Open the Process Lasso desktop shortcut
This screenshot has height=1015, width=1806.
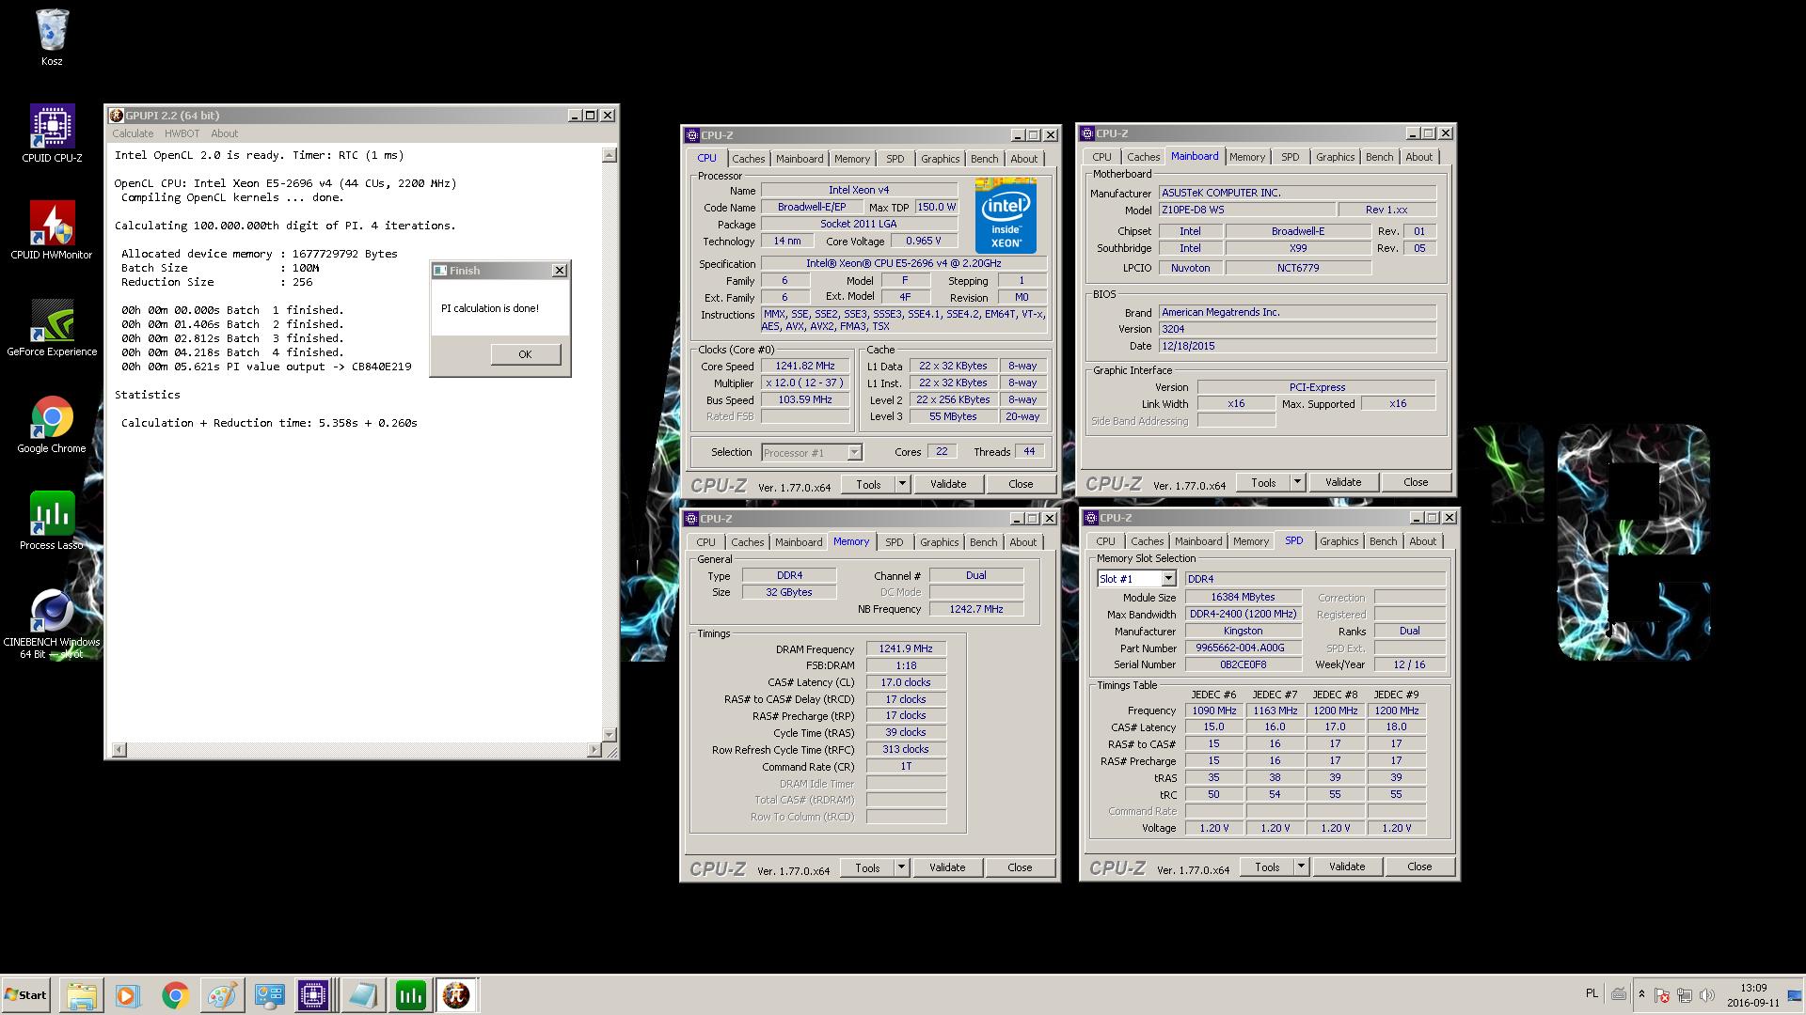click(x=52, y=521)
